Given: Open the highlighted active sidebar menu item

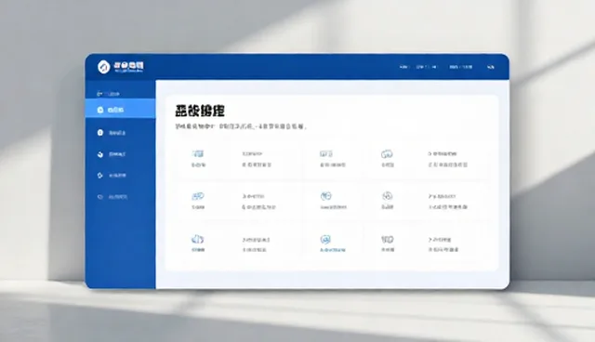Looking at the screenshot, I should (x=120, y=110).
